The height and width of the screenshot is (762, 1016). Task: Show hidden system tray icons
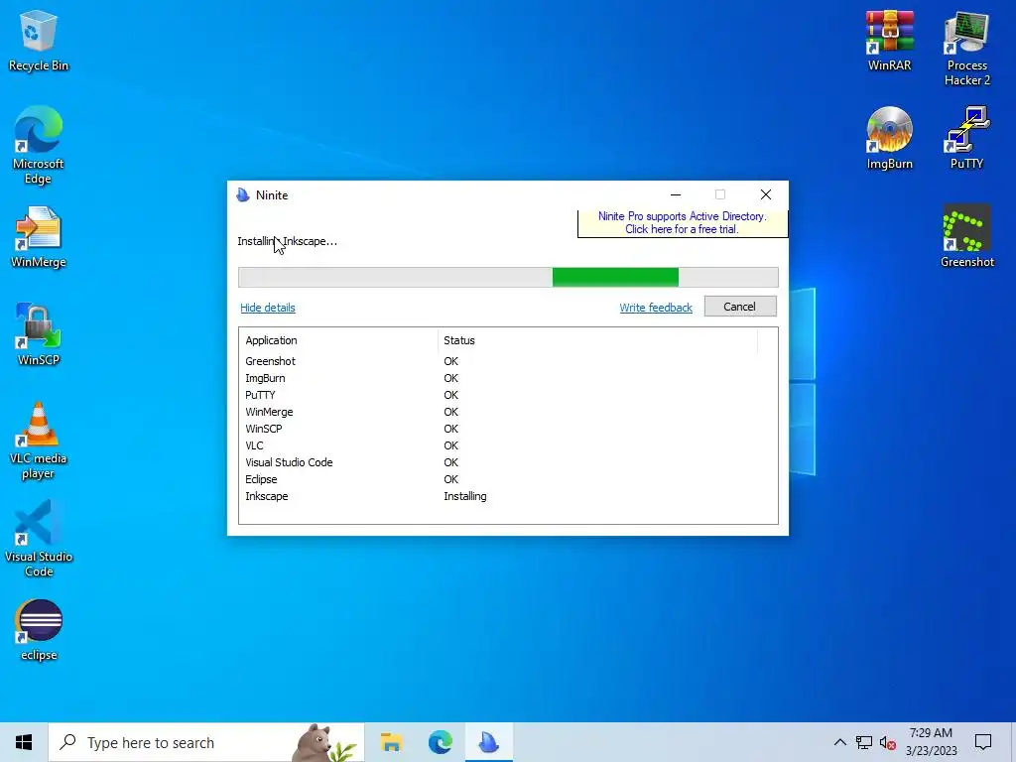click(x=839, y=742)
